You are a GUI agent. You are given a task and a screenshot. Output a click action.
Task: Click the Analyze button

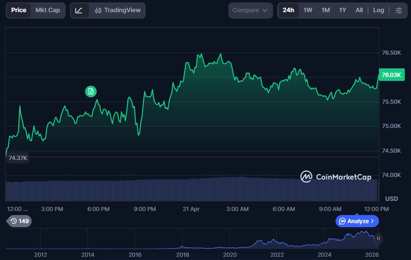356,221
